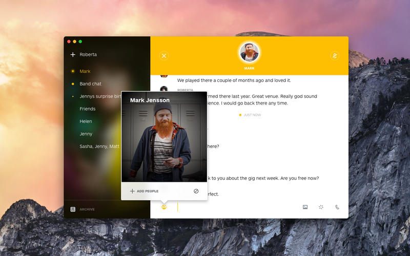Start a call with the phone icon
The width and height of the screenshot is (410, 256).
[x=337, y=207]
